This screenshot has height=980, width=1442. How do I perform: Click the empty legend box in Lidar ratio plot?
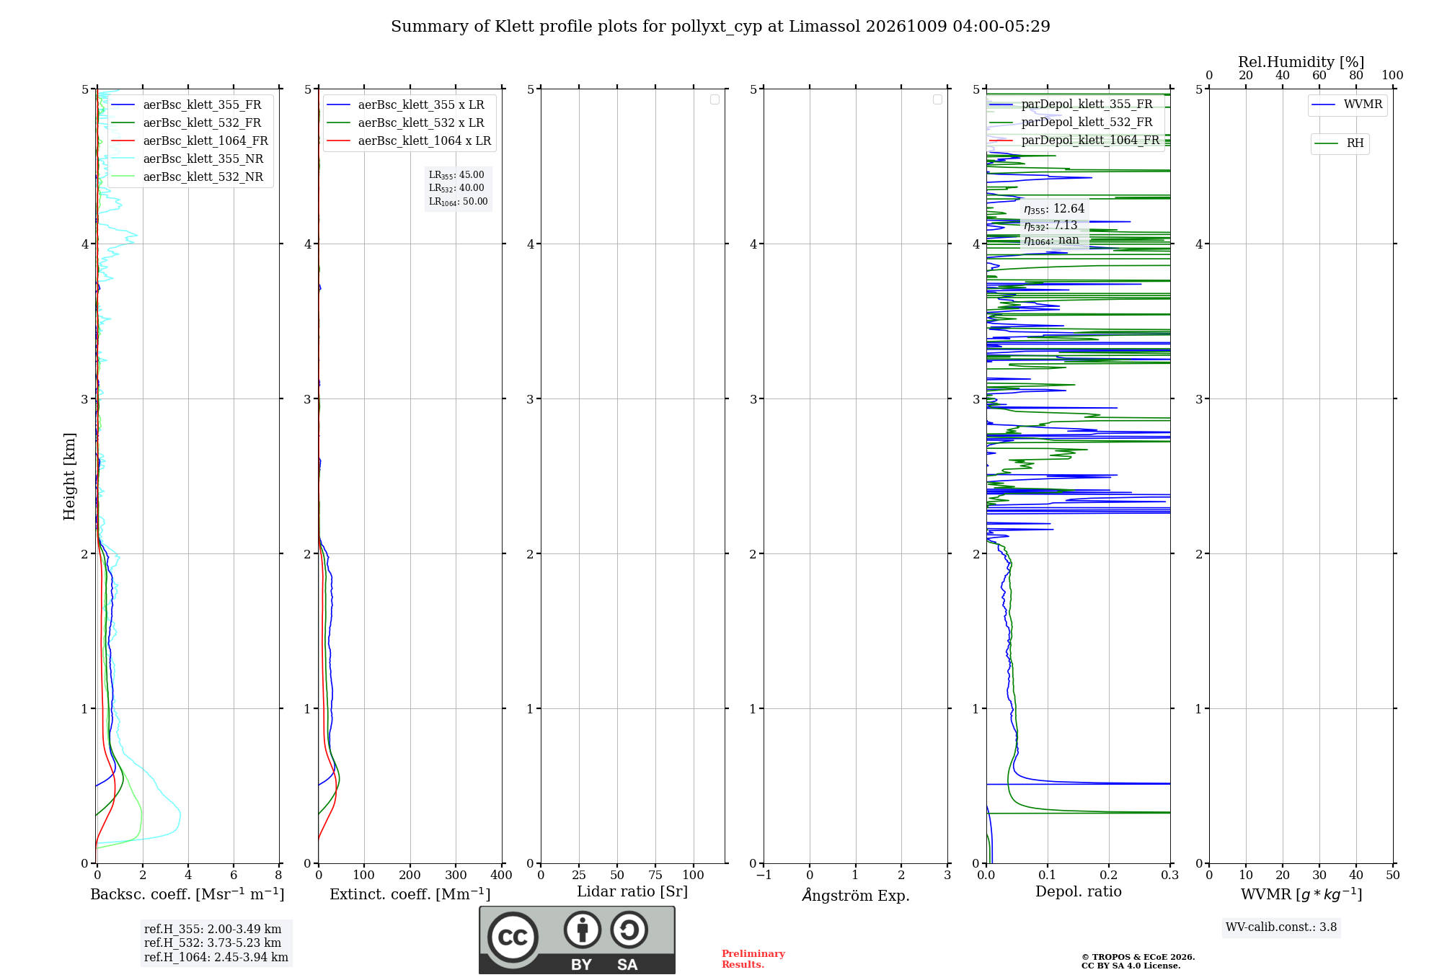715,99
